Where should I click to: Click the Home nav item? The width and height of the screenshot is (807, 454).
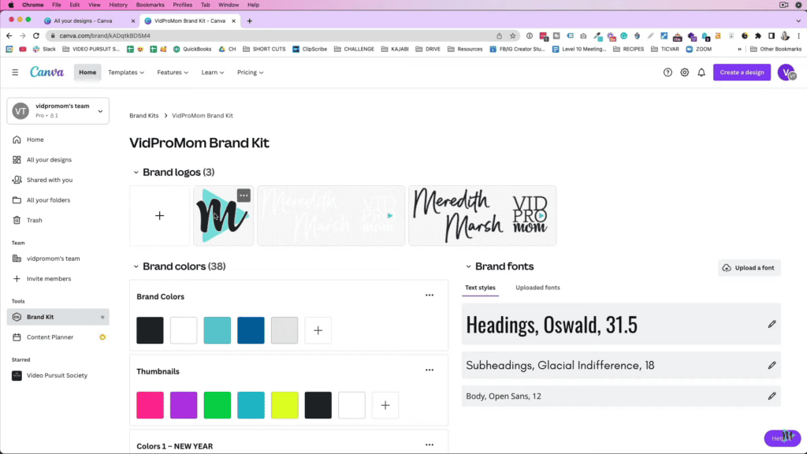pyautogui.click(x=87, y=73)
